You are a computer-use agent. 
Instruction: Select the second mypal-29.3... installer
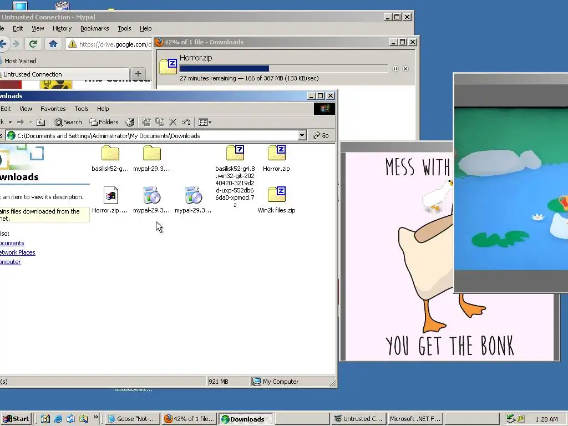[x=193, y=200]
